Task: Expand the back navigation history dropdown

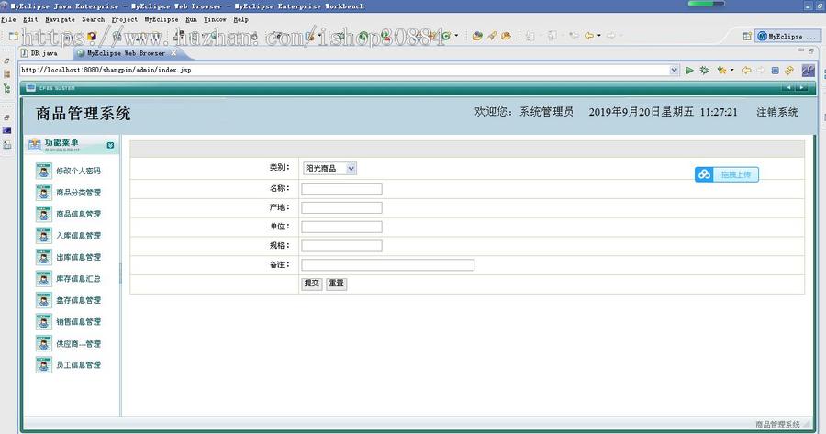Action: [x=599, y=36]
